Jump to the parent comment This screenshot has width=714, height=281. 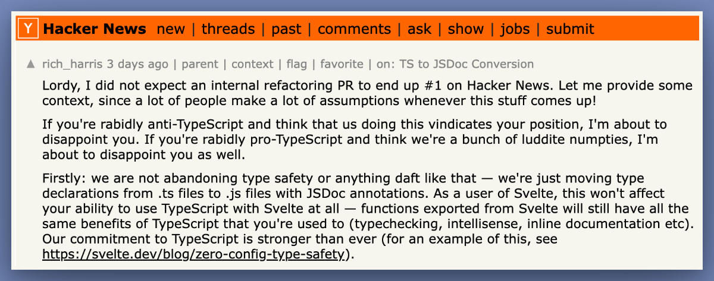tap(200, 64)
